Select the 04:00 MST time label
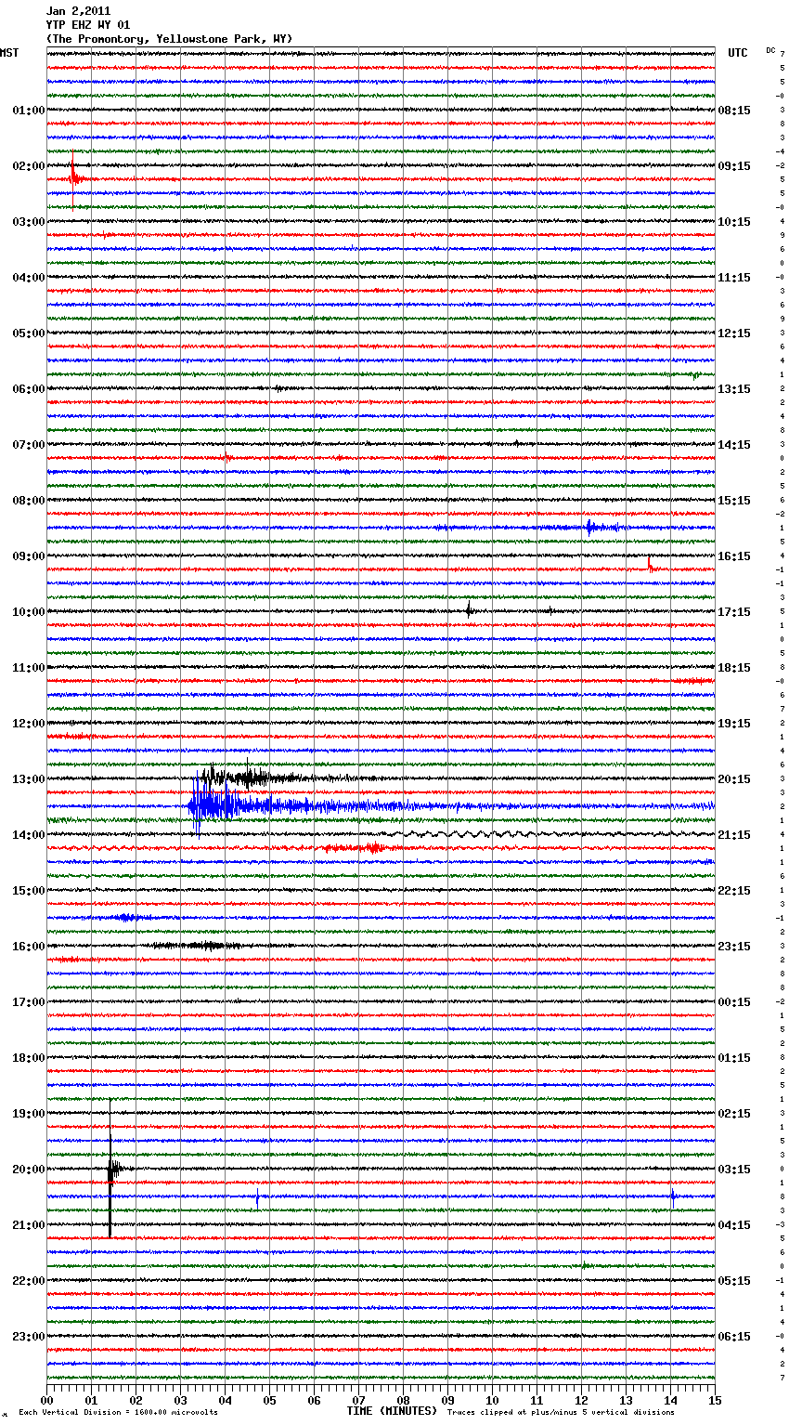 click(x=29, y=278)
